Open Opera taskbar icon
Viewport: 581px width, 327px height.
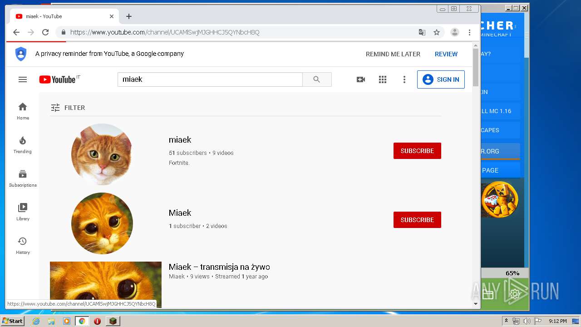pos(97,321)
